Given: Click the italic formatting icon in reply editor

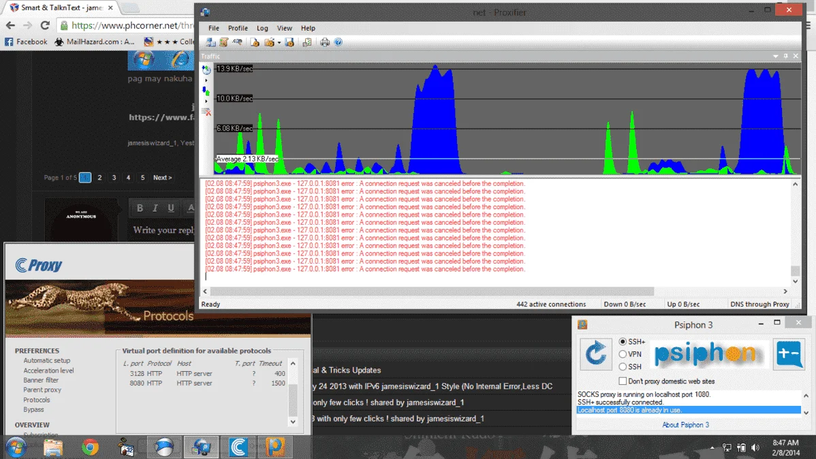Looking at the screenshot, I should (155, 208).
